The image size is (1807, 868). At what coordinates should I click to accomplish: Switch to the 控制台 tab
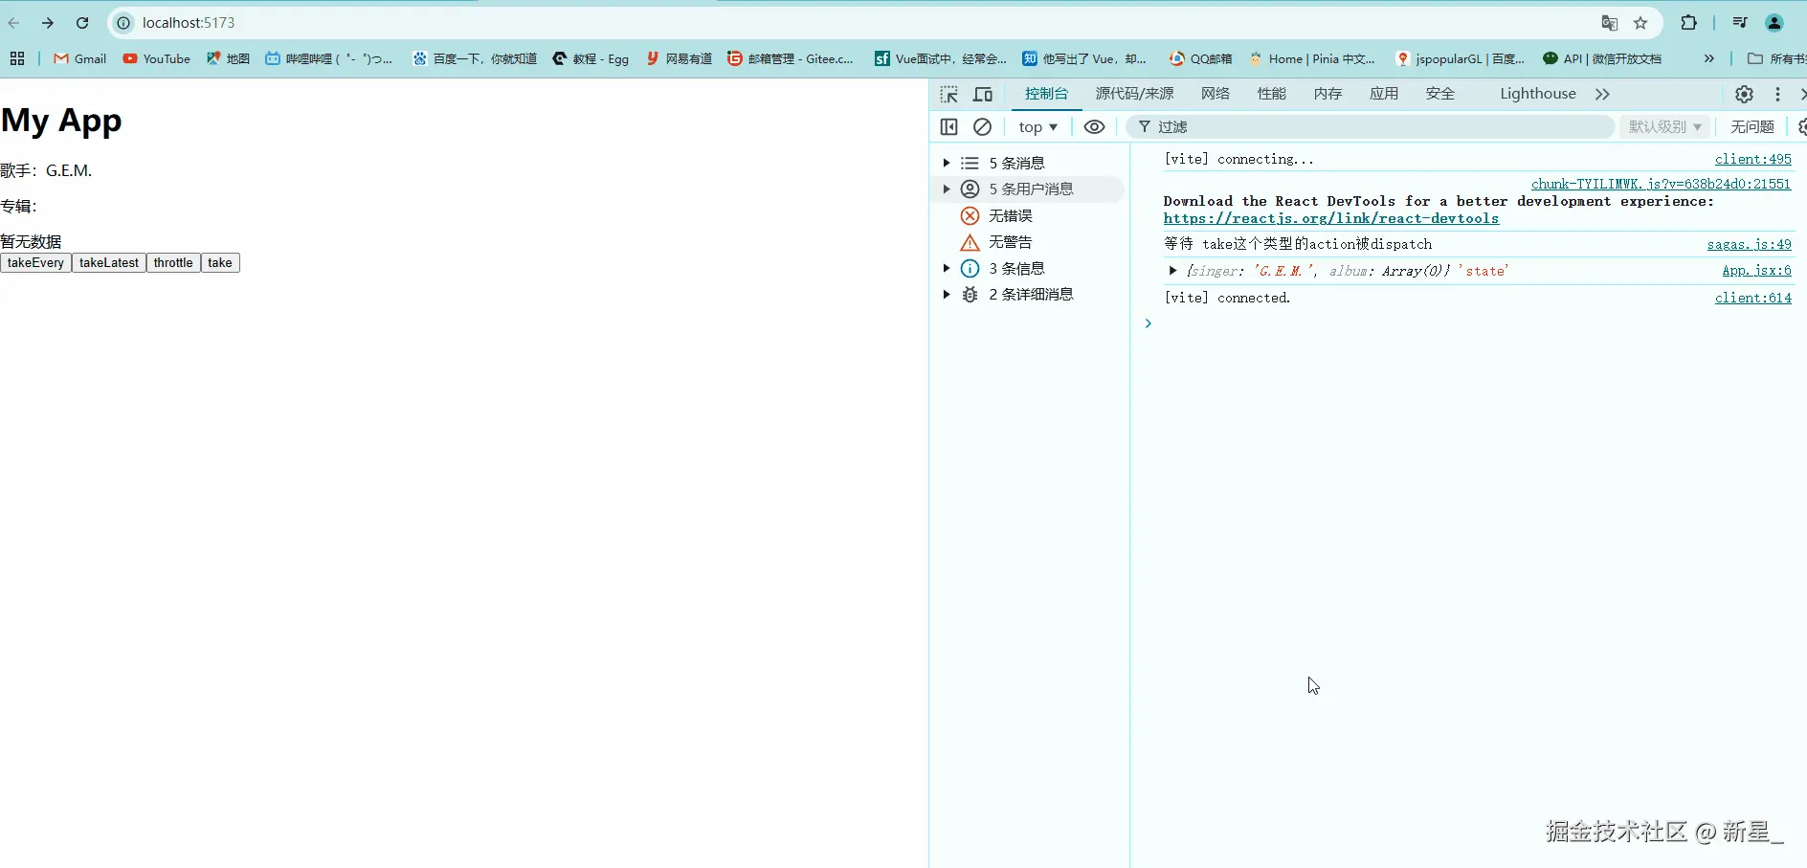coord(1046,94)
